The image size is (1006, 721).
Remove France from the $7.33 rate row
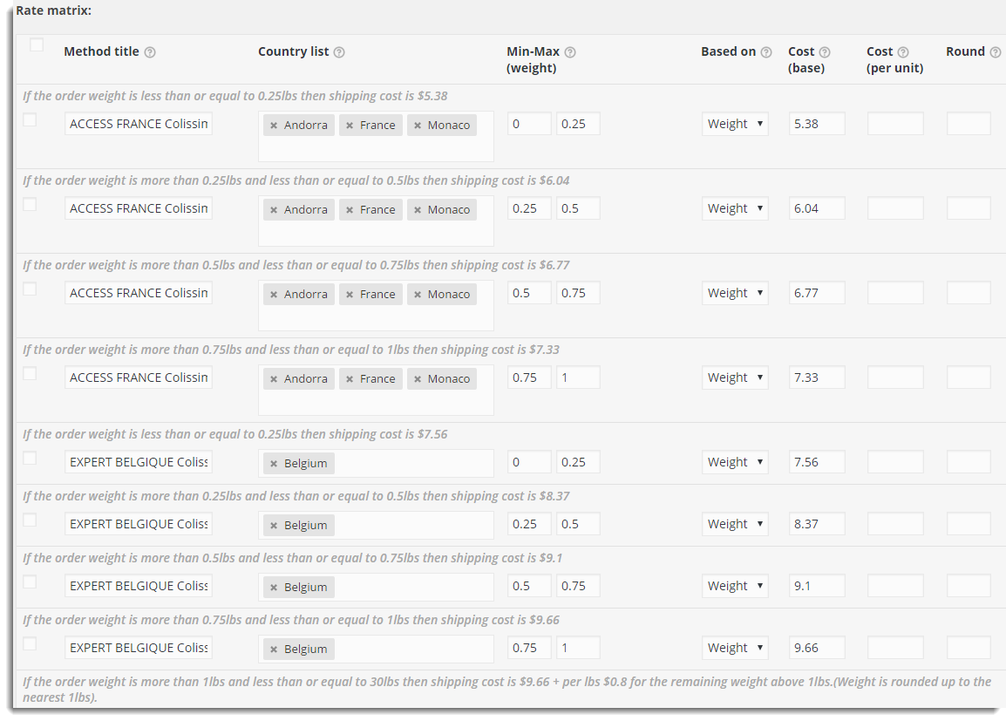350,380
